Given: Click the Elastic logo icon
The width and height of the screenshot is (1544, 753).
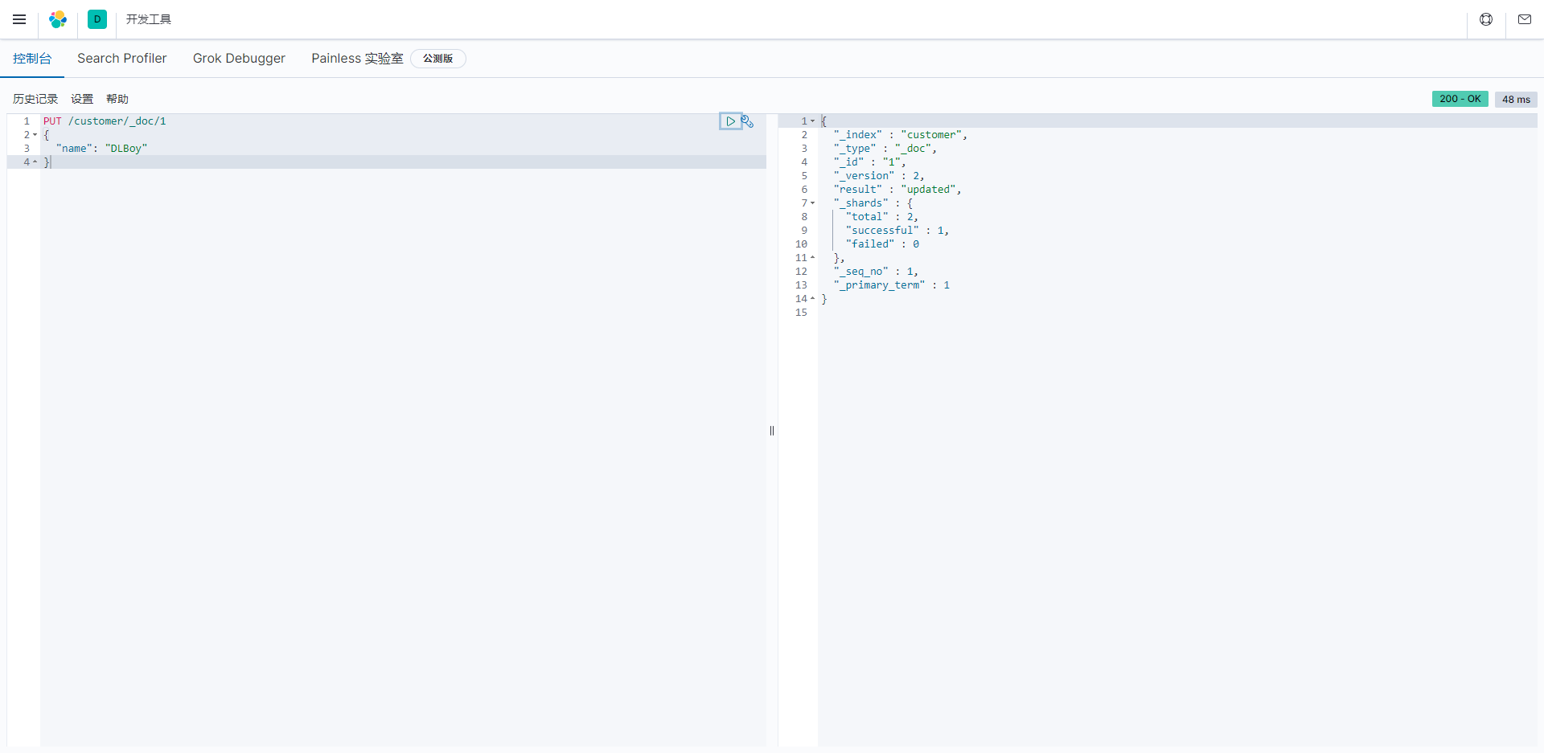Looking at the screenshot, I should 58,19.
